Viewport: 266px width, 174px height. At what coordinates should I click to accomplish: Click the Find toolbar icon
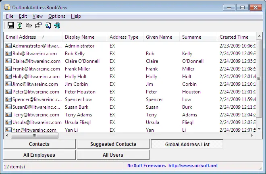click(x=48, y=25)
